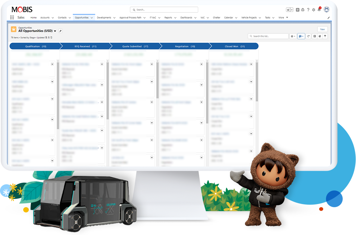Open the Chatter tab
The width and height of the screenshot is (356, 235).
coord(216,18)
